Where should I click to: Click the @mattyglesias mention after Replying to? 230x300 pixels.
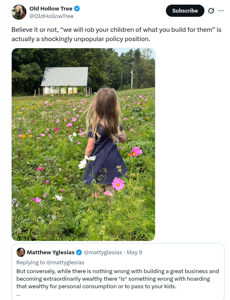65,263
